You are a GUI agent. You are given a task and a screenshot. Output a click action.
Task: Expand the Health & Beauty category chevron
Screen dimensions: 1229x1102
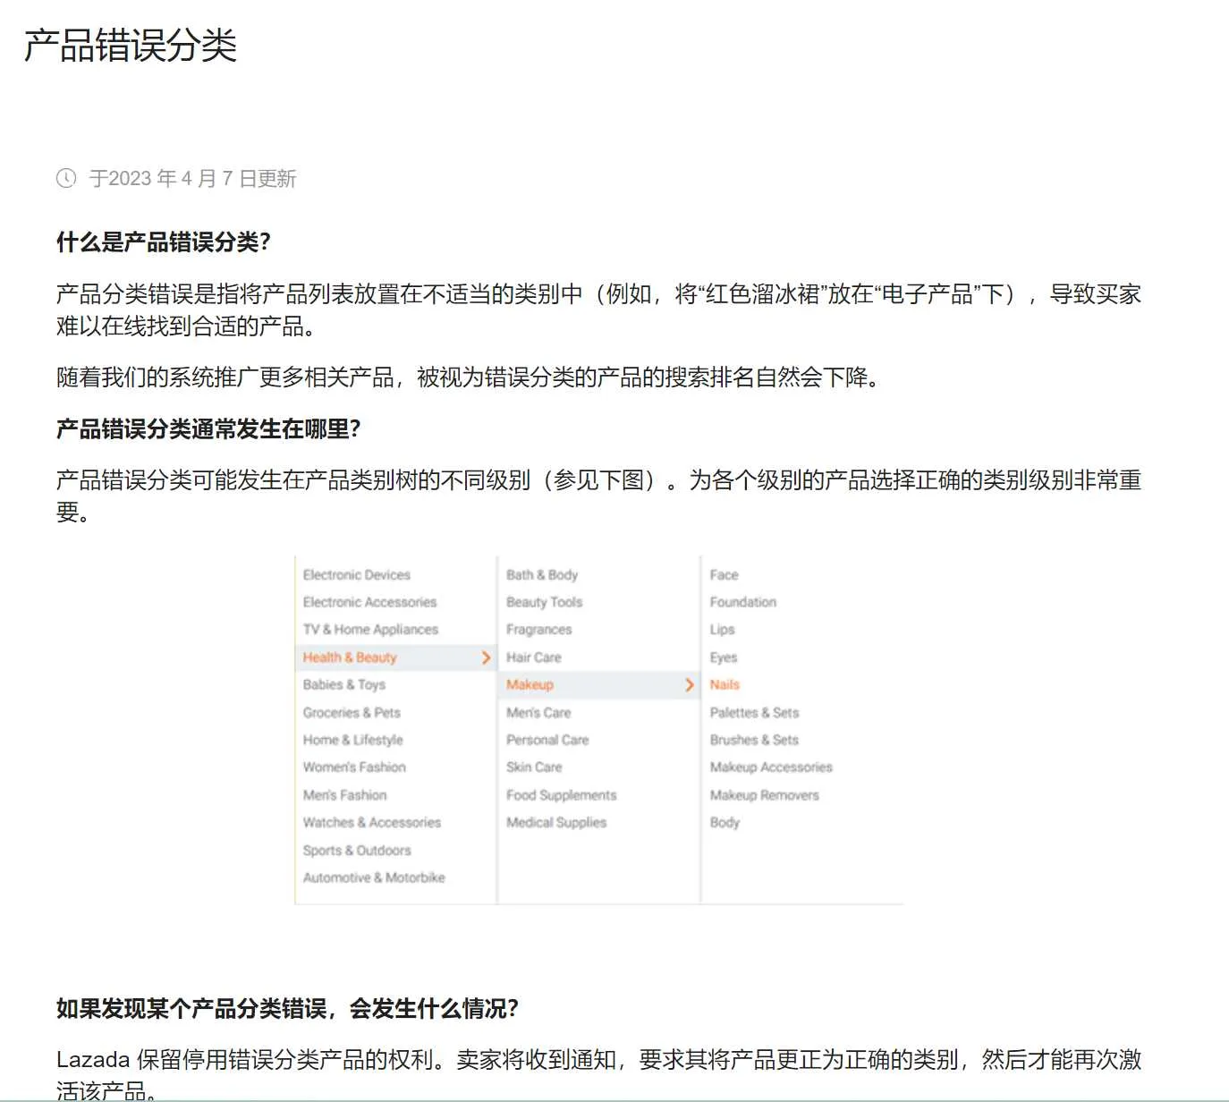[486, 657]
